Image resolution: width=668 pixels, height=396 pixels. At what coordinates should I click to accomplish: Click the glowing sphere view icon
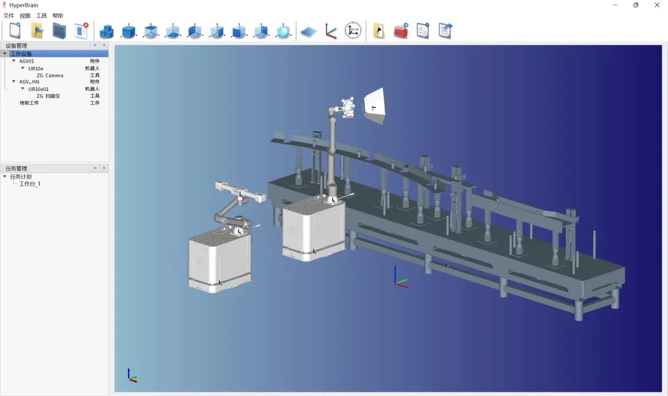coord(283,31)
